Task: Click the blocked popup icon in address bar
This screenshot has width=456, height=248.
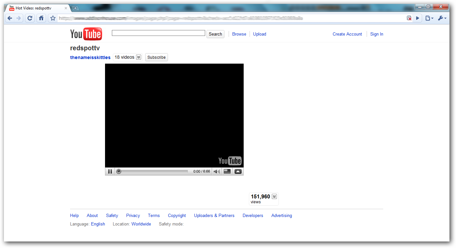Action: (409, 18)
